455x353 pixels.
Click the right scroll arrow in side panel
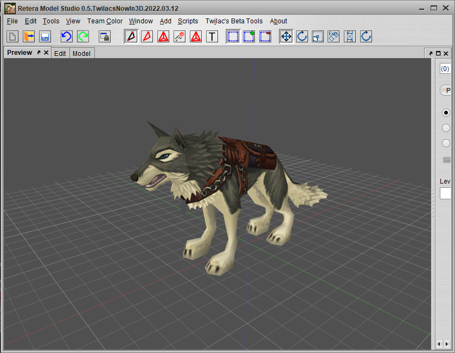(447, 344)
